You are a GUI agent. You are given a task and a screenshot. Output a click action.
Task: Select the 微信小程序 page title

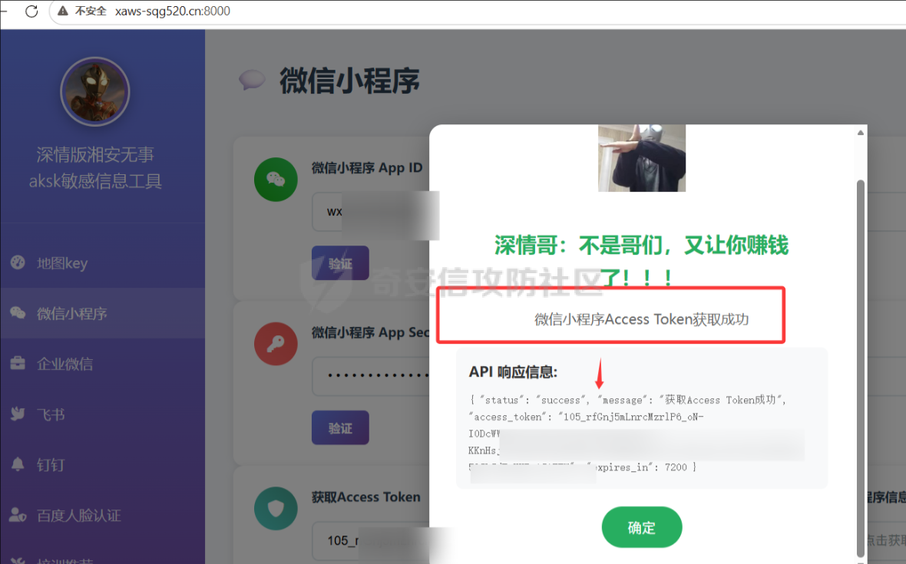coord(349,81)
